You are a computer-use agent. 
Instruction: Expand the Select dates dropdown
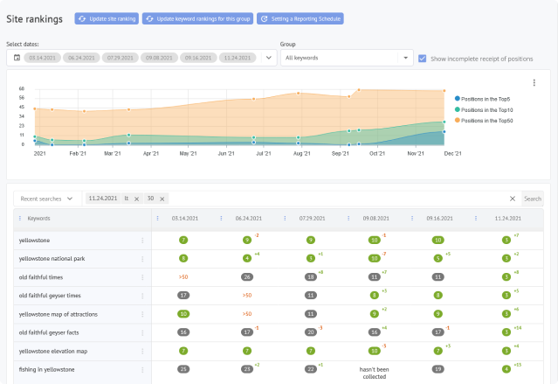click(x=267, y=58)
